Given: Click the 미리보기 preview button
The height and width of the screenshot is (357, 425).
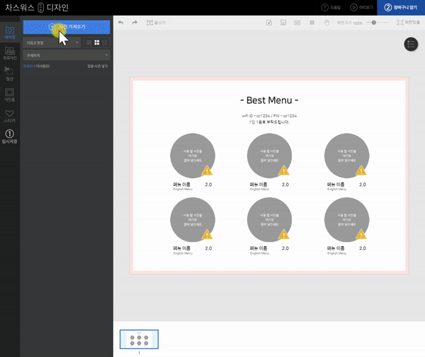Looking at the screenshot, I should point(361,7).
